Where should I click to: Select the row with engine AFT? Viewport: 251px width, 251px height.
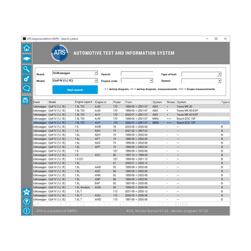click(x=131, y=139)
